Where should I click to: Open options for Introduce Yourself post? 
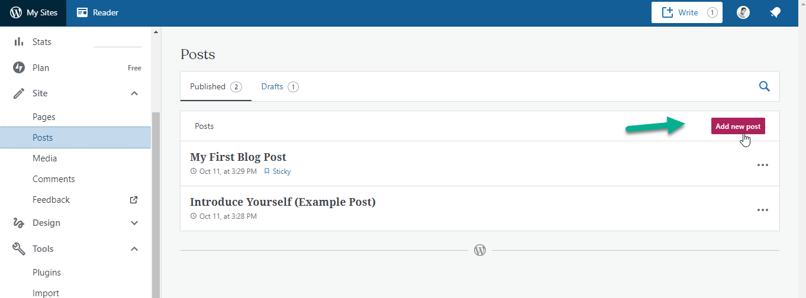(763, 210)
